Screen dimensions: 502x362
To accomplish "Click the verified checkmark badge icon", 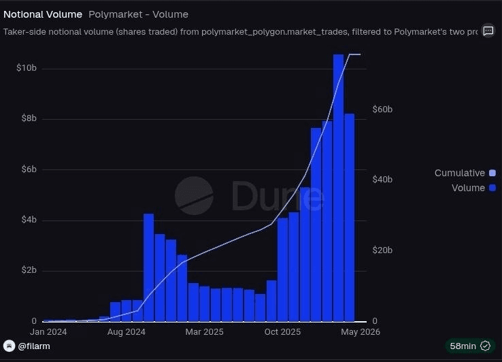I will pyautogui.click(x=486, y=346).
